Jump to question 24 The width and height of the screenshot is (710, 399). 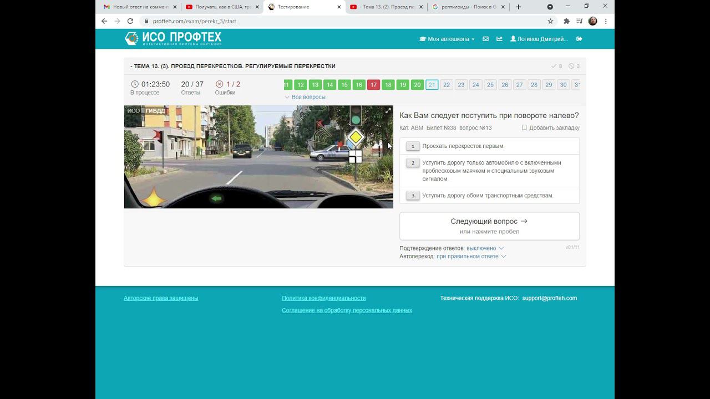point(475,85)
